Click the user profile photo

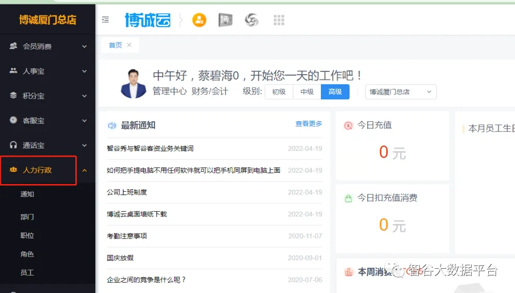tap(133, 83)
